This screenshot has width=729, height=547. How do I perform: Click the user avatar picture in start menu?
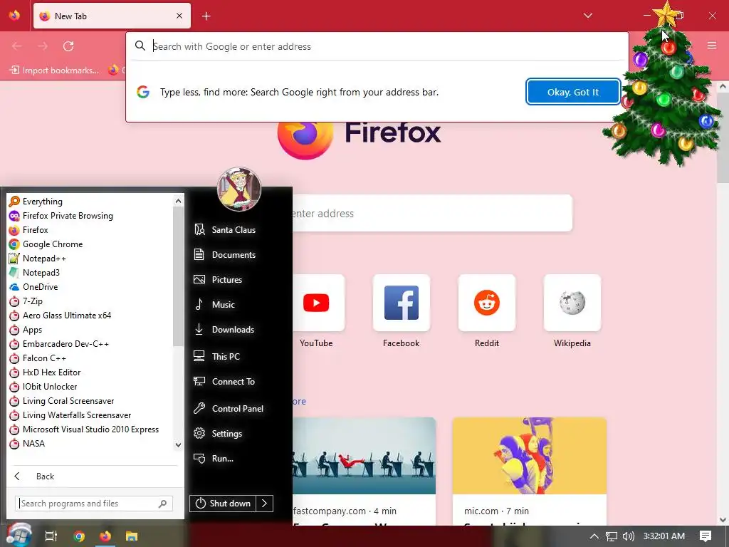tap(239, 189)
